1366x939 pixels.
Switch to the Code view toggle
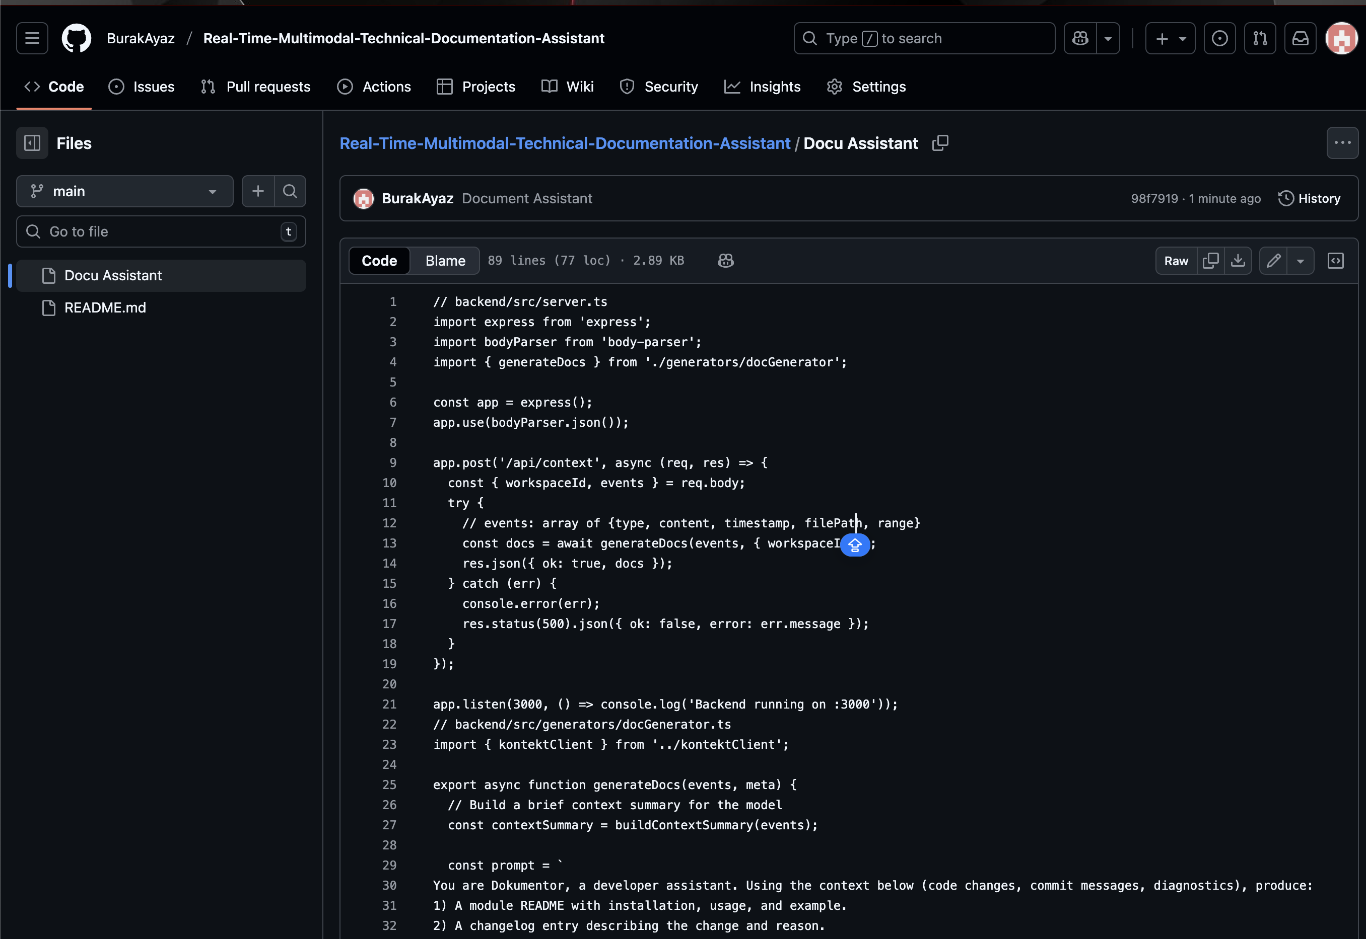click(x=379, y=261)
